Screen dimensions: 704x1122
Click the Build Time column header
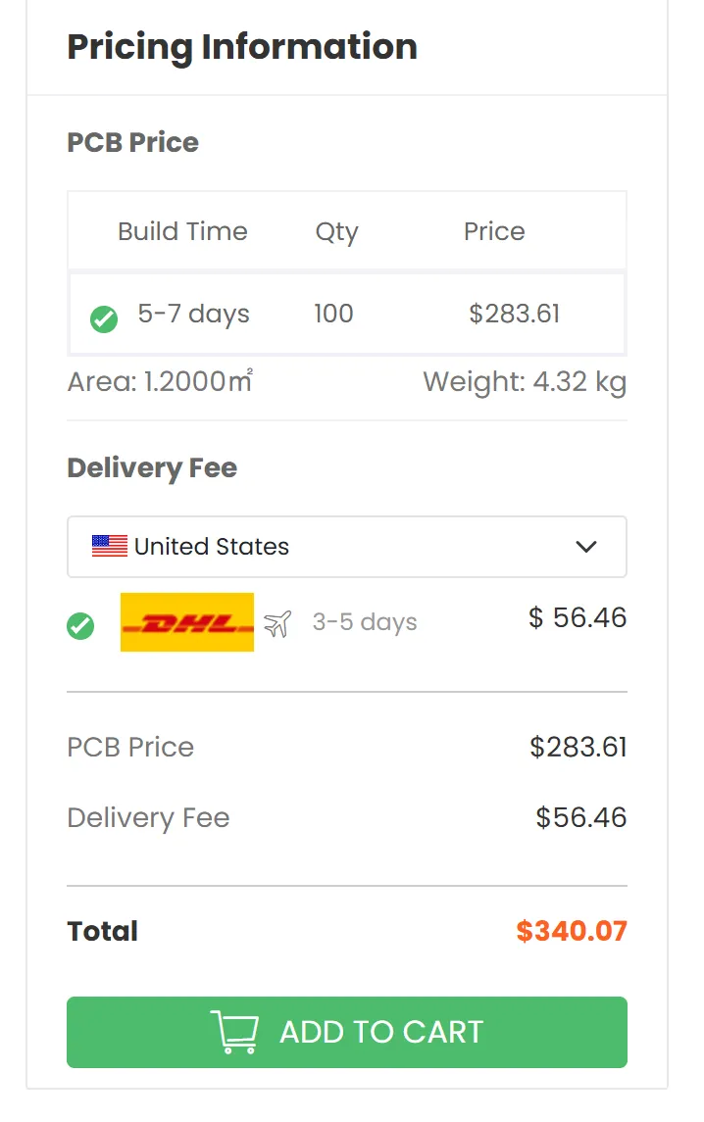(182, 231)
